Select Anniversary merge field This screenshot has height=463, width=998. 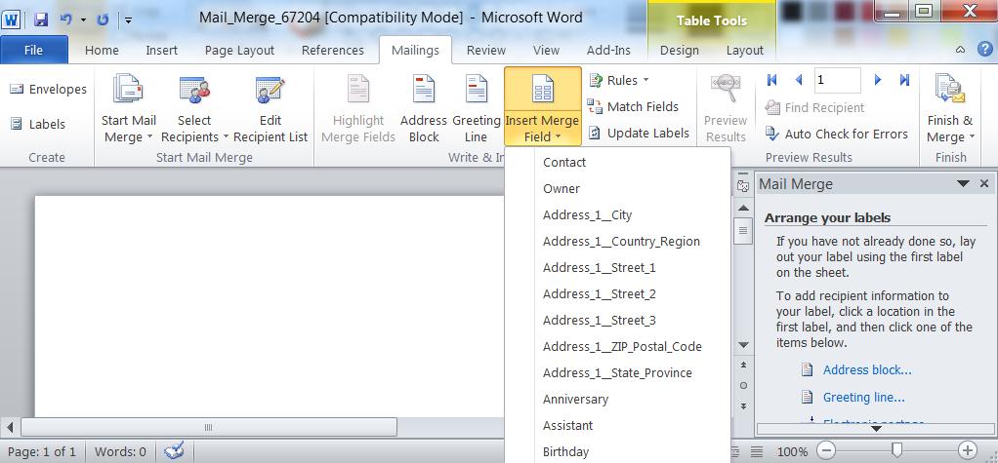[617, 400]
